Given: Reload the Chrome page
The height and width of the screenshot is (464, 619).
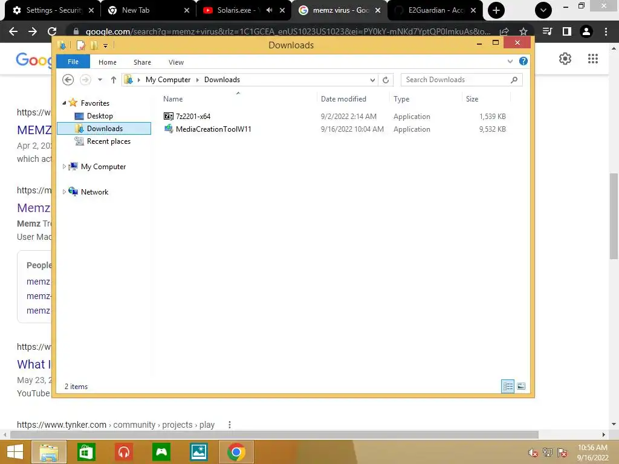Looking at the screenshot, I should point(52,31).
